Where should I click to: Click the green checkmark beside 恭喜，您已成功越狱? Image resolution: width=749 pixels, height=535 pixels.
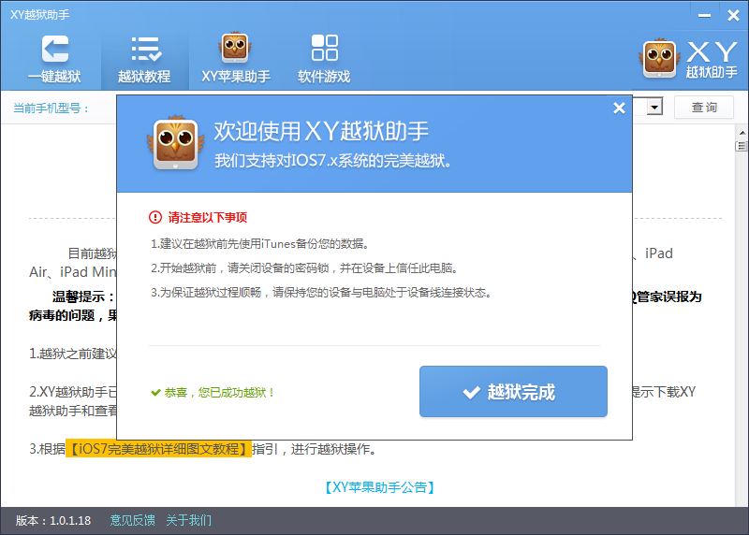click(x=155, y=392)
